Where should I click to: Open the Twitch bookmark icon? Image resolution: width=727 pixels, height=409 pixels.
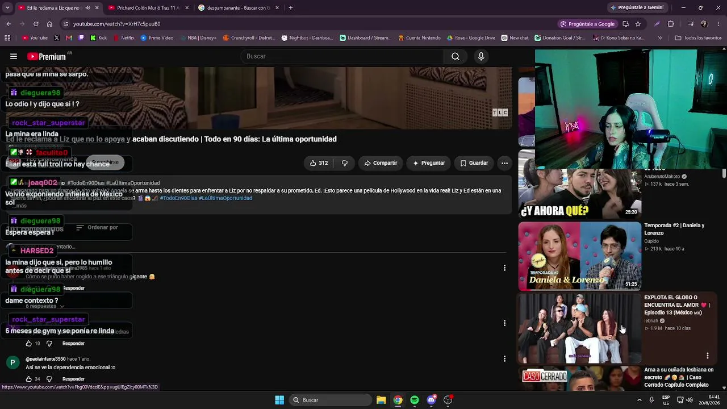coord(81,38)
